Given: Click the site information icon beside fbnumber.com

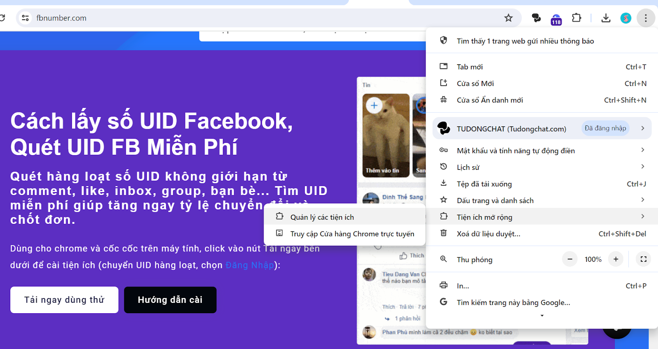Looking at the screenshot, I should 25,18.
